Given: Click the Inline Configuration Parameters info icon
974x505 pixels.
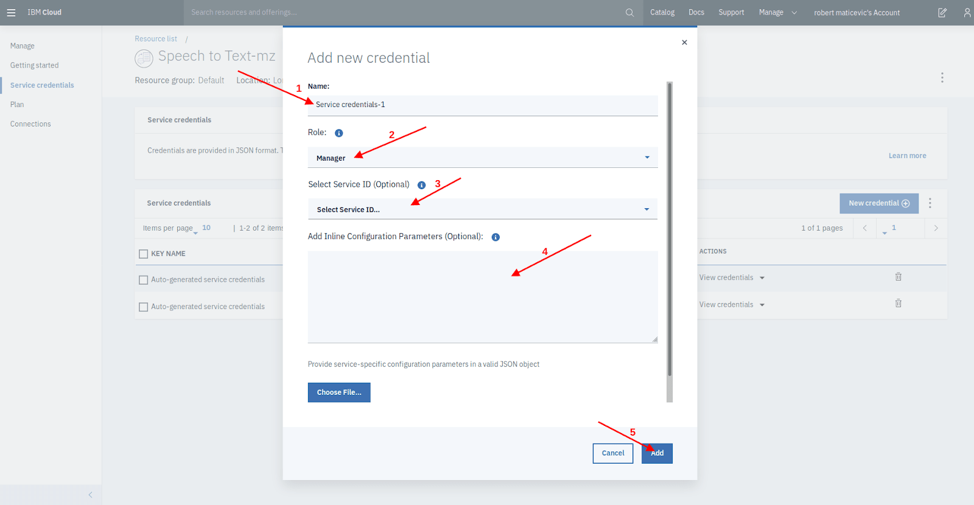Looking at the screenshot, I should [x=496, y=237].
